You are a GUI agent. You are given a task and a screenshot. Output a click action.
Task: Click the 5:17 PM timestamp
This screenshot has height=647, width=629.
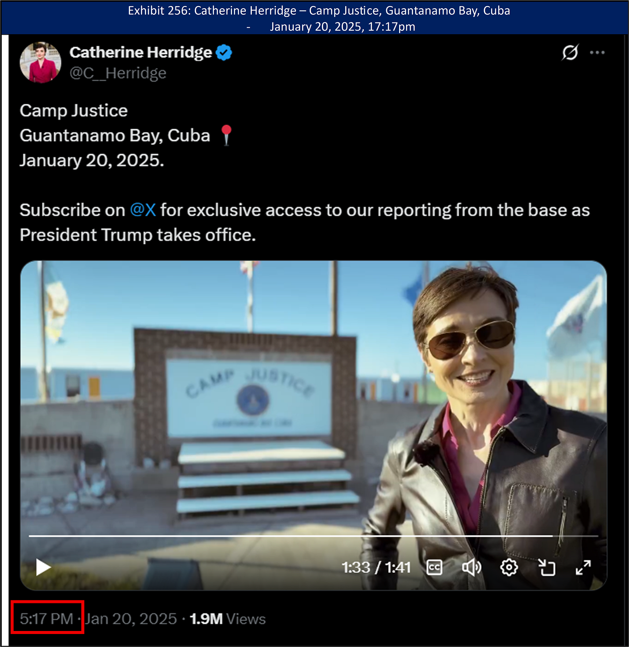(47, 619)
